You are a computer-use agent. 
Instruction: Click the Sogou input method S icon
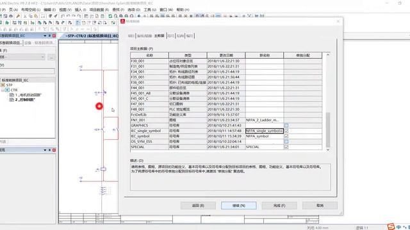coord(391,227)
